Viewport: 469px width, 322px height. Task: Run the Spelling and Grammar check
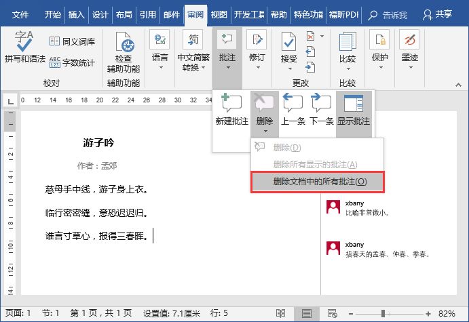[24, 47]
